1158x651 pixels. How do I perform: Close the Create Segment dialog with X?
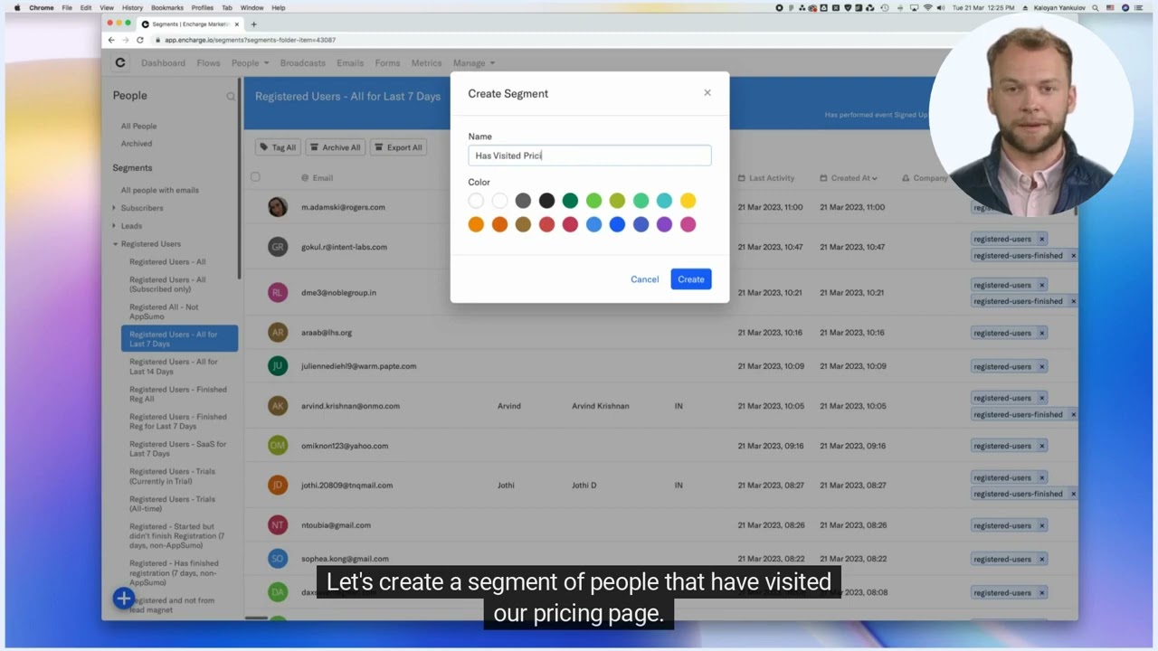pyautogui.click(x=707, y=92)
